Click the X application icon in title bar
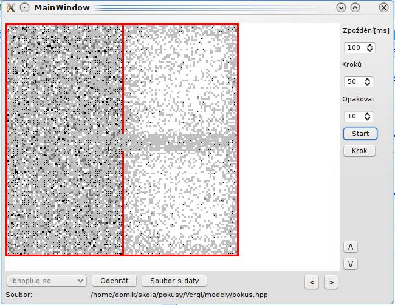 click(x=10, y=8)
